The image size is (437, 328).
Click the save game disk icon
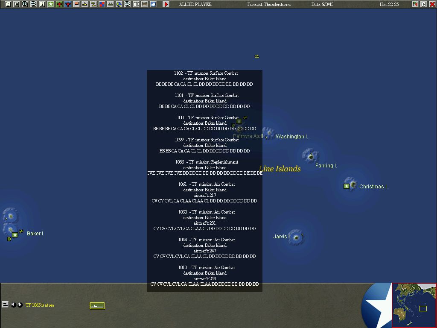[8, 4]
